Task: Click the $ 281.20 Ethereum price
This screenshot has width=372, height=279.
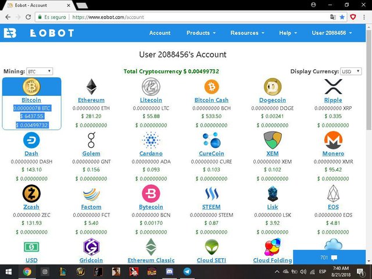Action: (91, 116)
